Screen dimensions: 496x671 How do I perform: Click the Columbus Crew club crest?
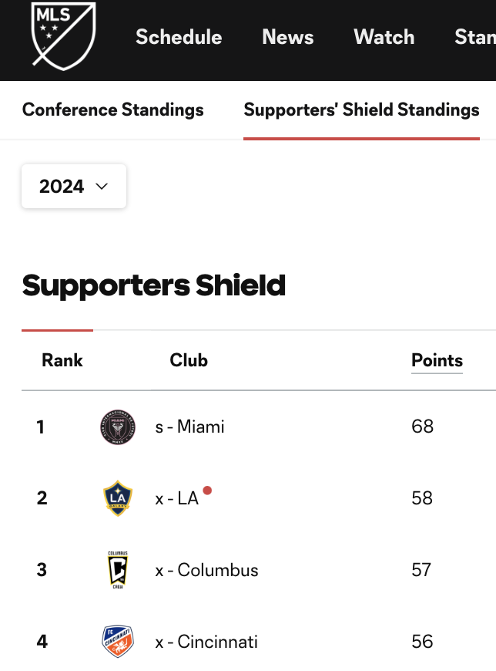tap(117, 570)
